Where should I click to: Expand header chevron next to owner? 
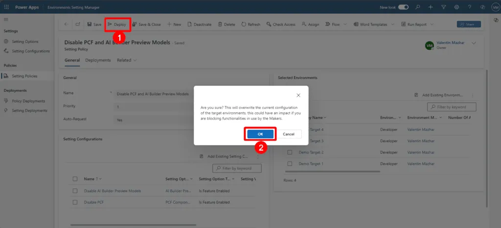click(x=474, y=43)
